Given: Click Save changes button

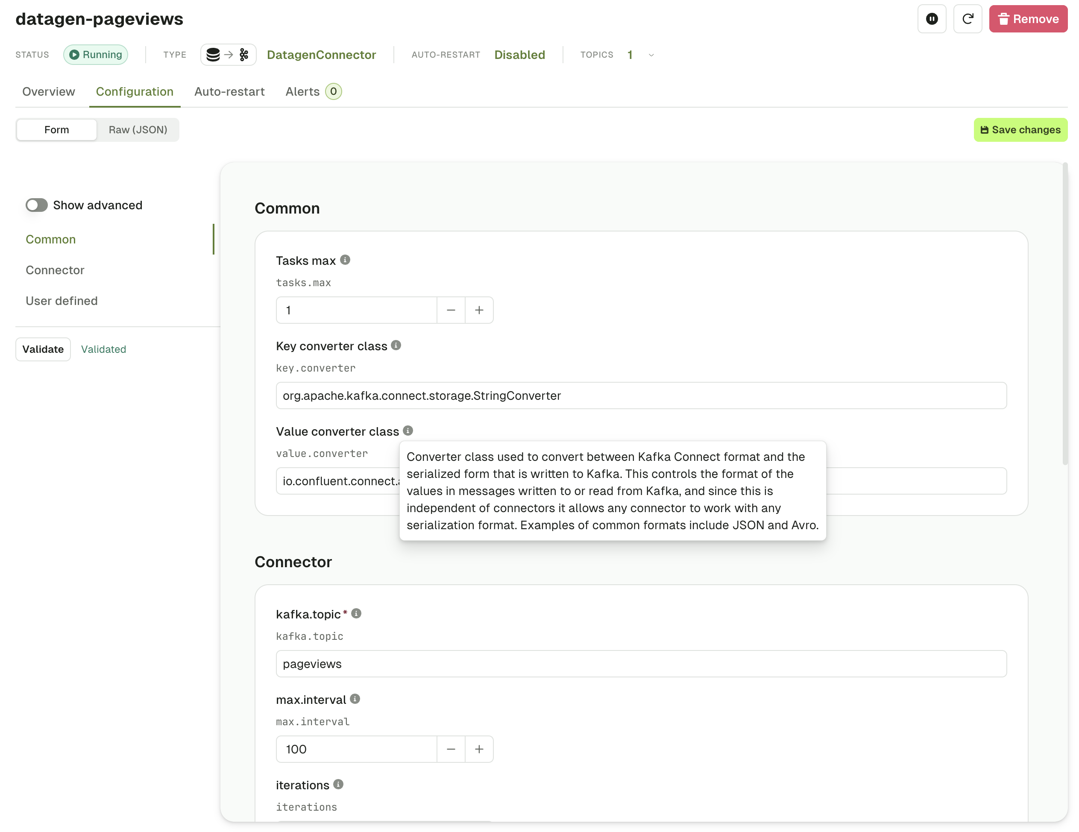Looking at the screenshot, I should click(x=1020, y=129).
